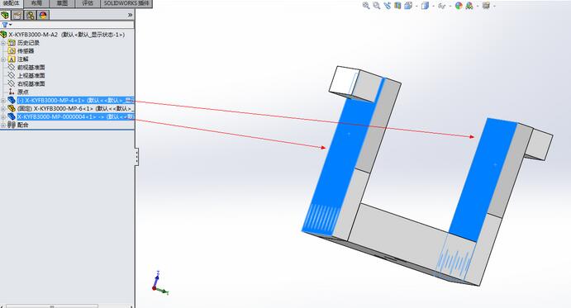Select 配合 mates folder
The height and width of the screenshot is (308, 571).
23,125
